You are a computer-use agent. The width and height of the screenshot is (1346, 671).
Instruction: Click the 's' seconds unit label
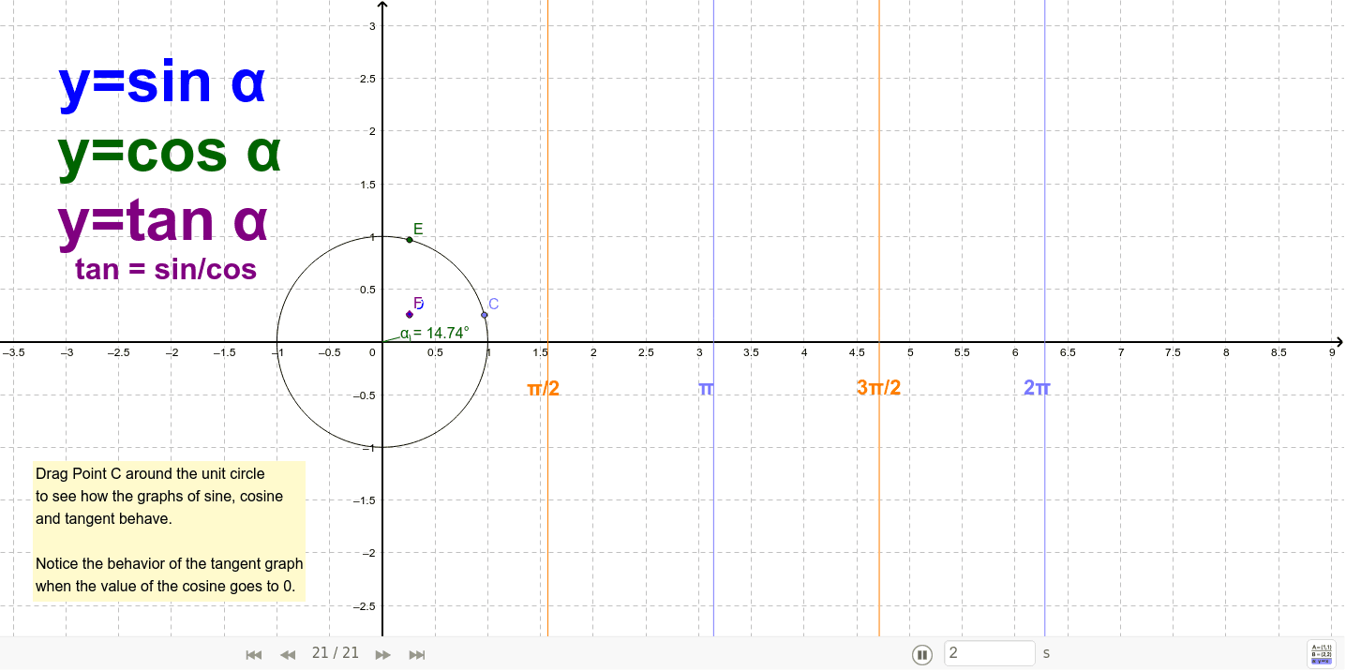coord(1046,653)
